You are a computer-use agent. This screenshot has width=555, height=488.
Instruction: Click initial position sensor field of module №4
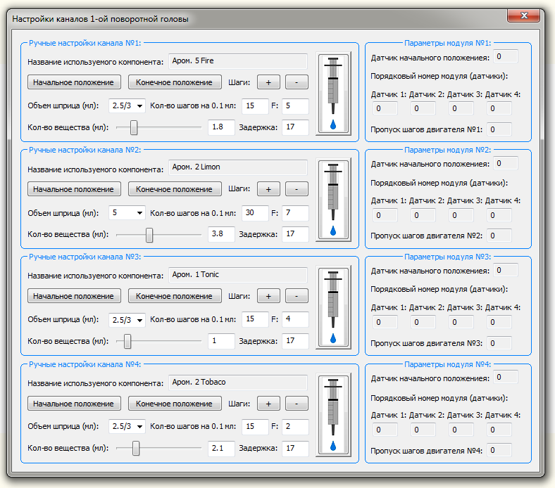(506, 377)
